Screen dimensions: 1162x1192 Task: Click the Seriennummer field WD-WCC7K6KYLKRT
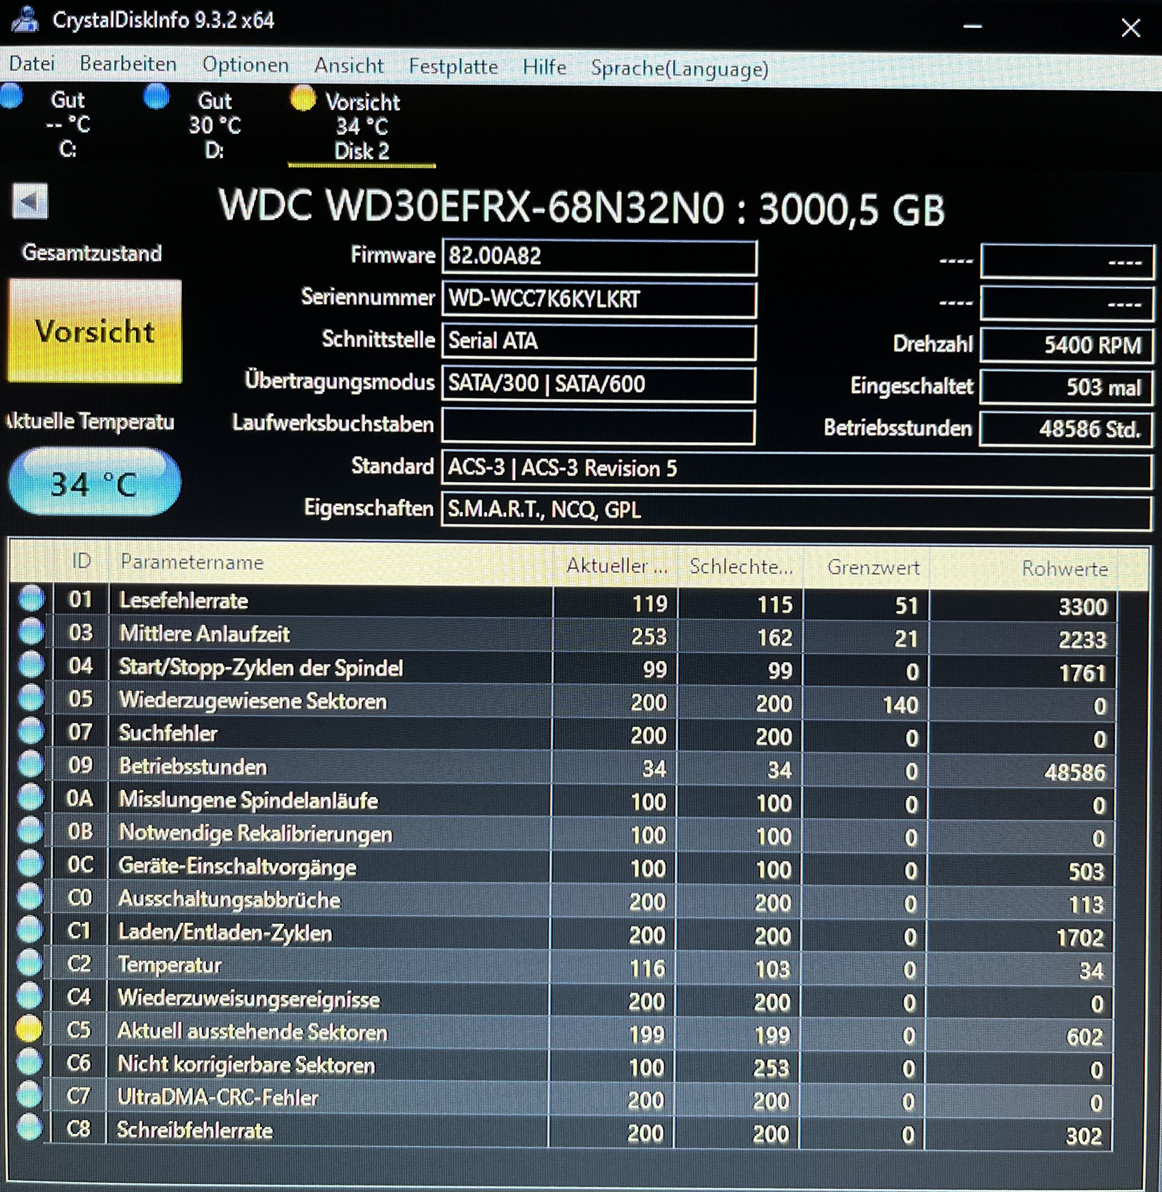(599, 299)
